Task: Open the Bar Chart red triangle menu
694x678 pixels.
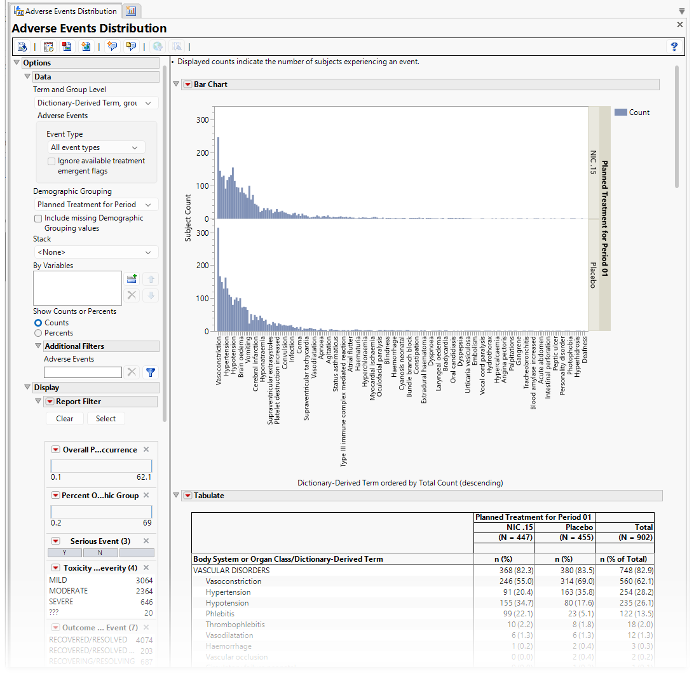Action: [x=187, y=85]
